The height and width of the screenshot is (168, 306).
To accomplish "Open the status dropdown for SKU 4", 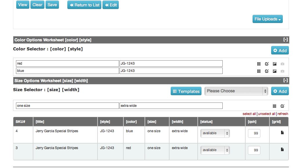I will [215, 133].
